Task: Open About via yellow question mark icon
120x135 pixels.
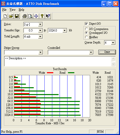Action: (x=42, y=16)
